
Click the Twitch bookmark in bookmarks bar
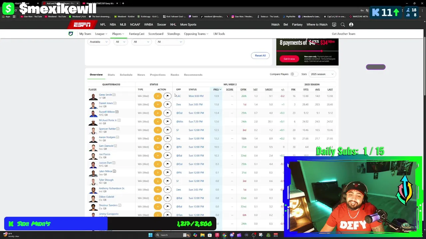click(193, 17)
